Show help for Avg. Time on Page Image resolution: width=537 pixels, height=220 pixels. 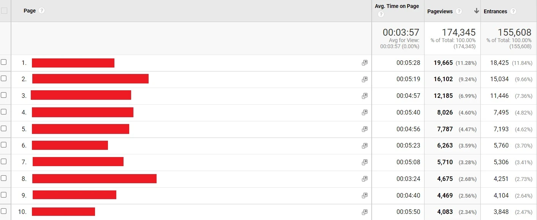point(381,14)
